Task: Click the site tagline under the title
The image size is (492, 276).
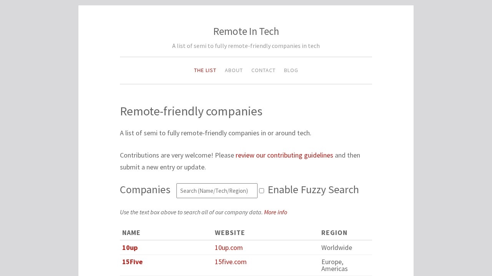Action: [x=246, y=46]
